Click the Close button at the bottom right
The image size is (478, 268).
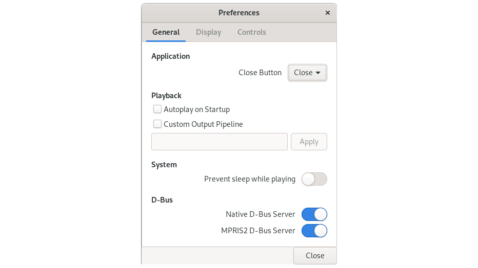(314, 256)
